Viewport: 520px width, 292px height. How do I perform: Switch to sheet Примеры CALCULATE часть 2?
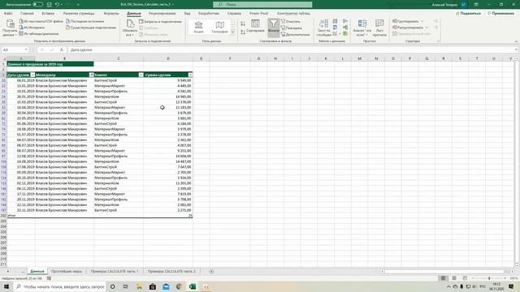(x=171, y=272)
